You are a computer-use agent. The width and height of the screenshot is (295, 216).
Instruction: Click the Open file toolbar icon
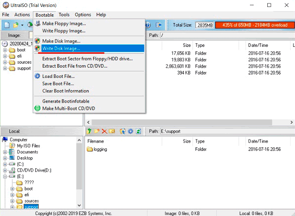[x=16, y=25]
